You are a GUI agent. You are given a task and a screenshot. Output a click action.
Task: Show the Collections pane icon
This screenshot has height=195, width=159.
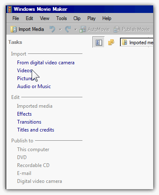111,42
